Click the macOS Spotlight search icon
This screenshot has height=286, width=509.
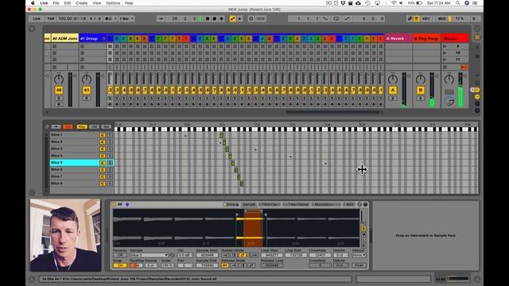click(458, 3)
